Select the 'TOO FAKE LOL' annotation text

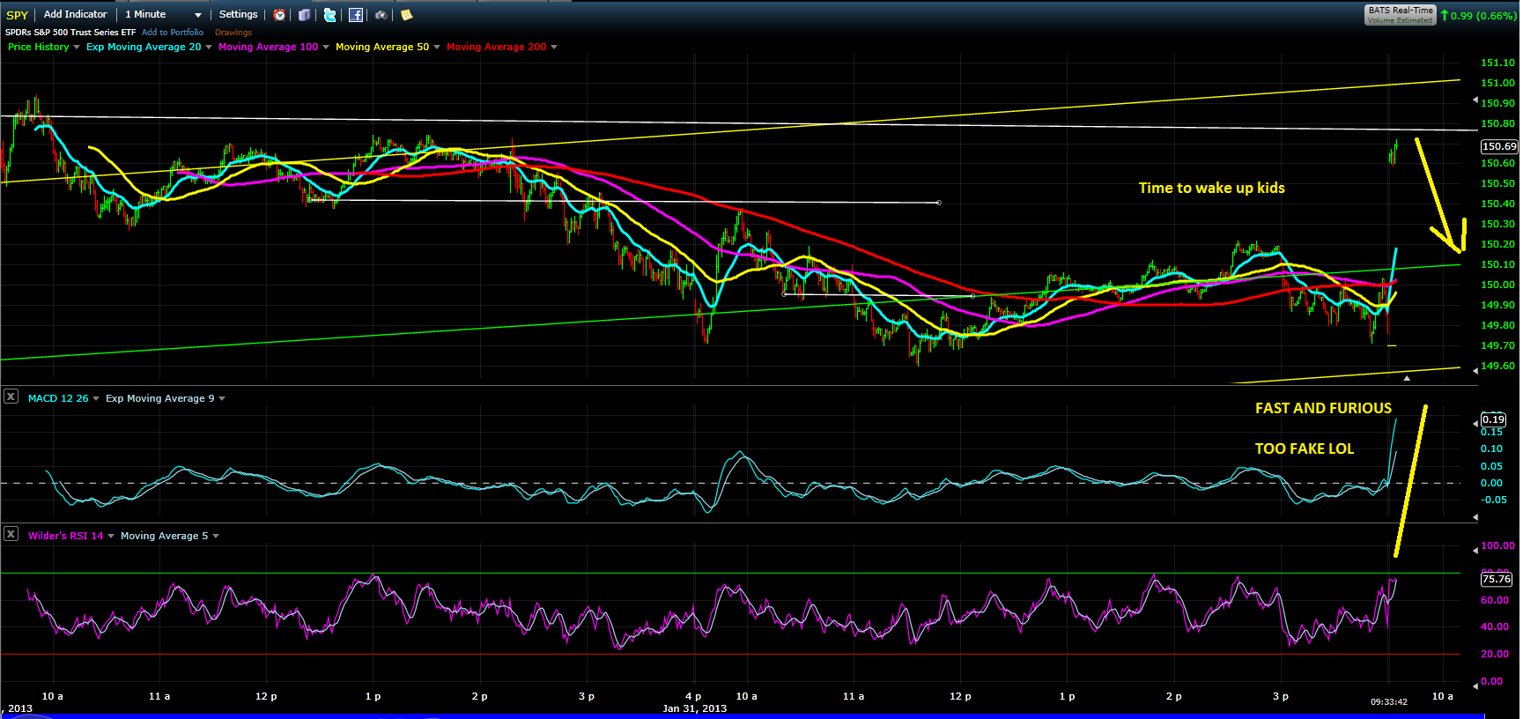point(1304,448)
